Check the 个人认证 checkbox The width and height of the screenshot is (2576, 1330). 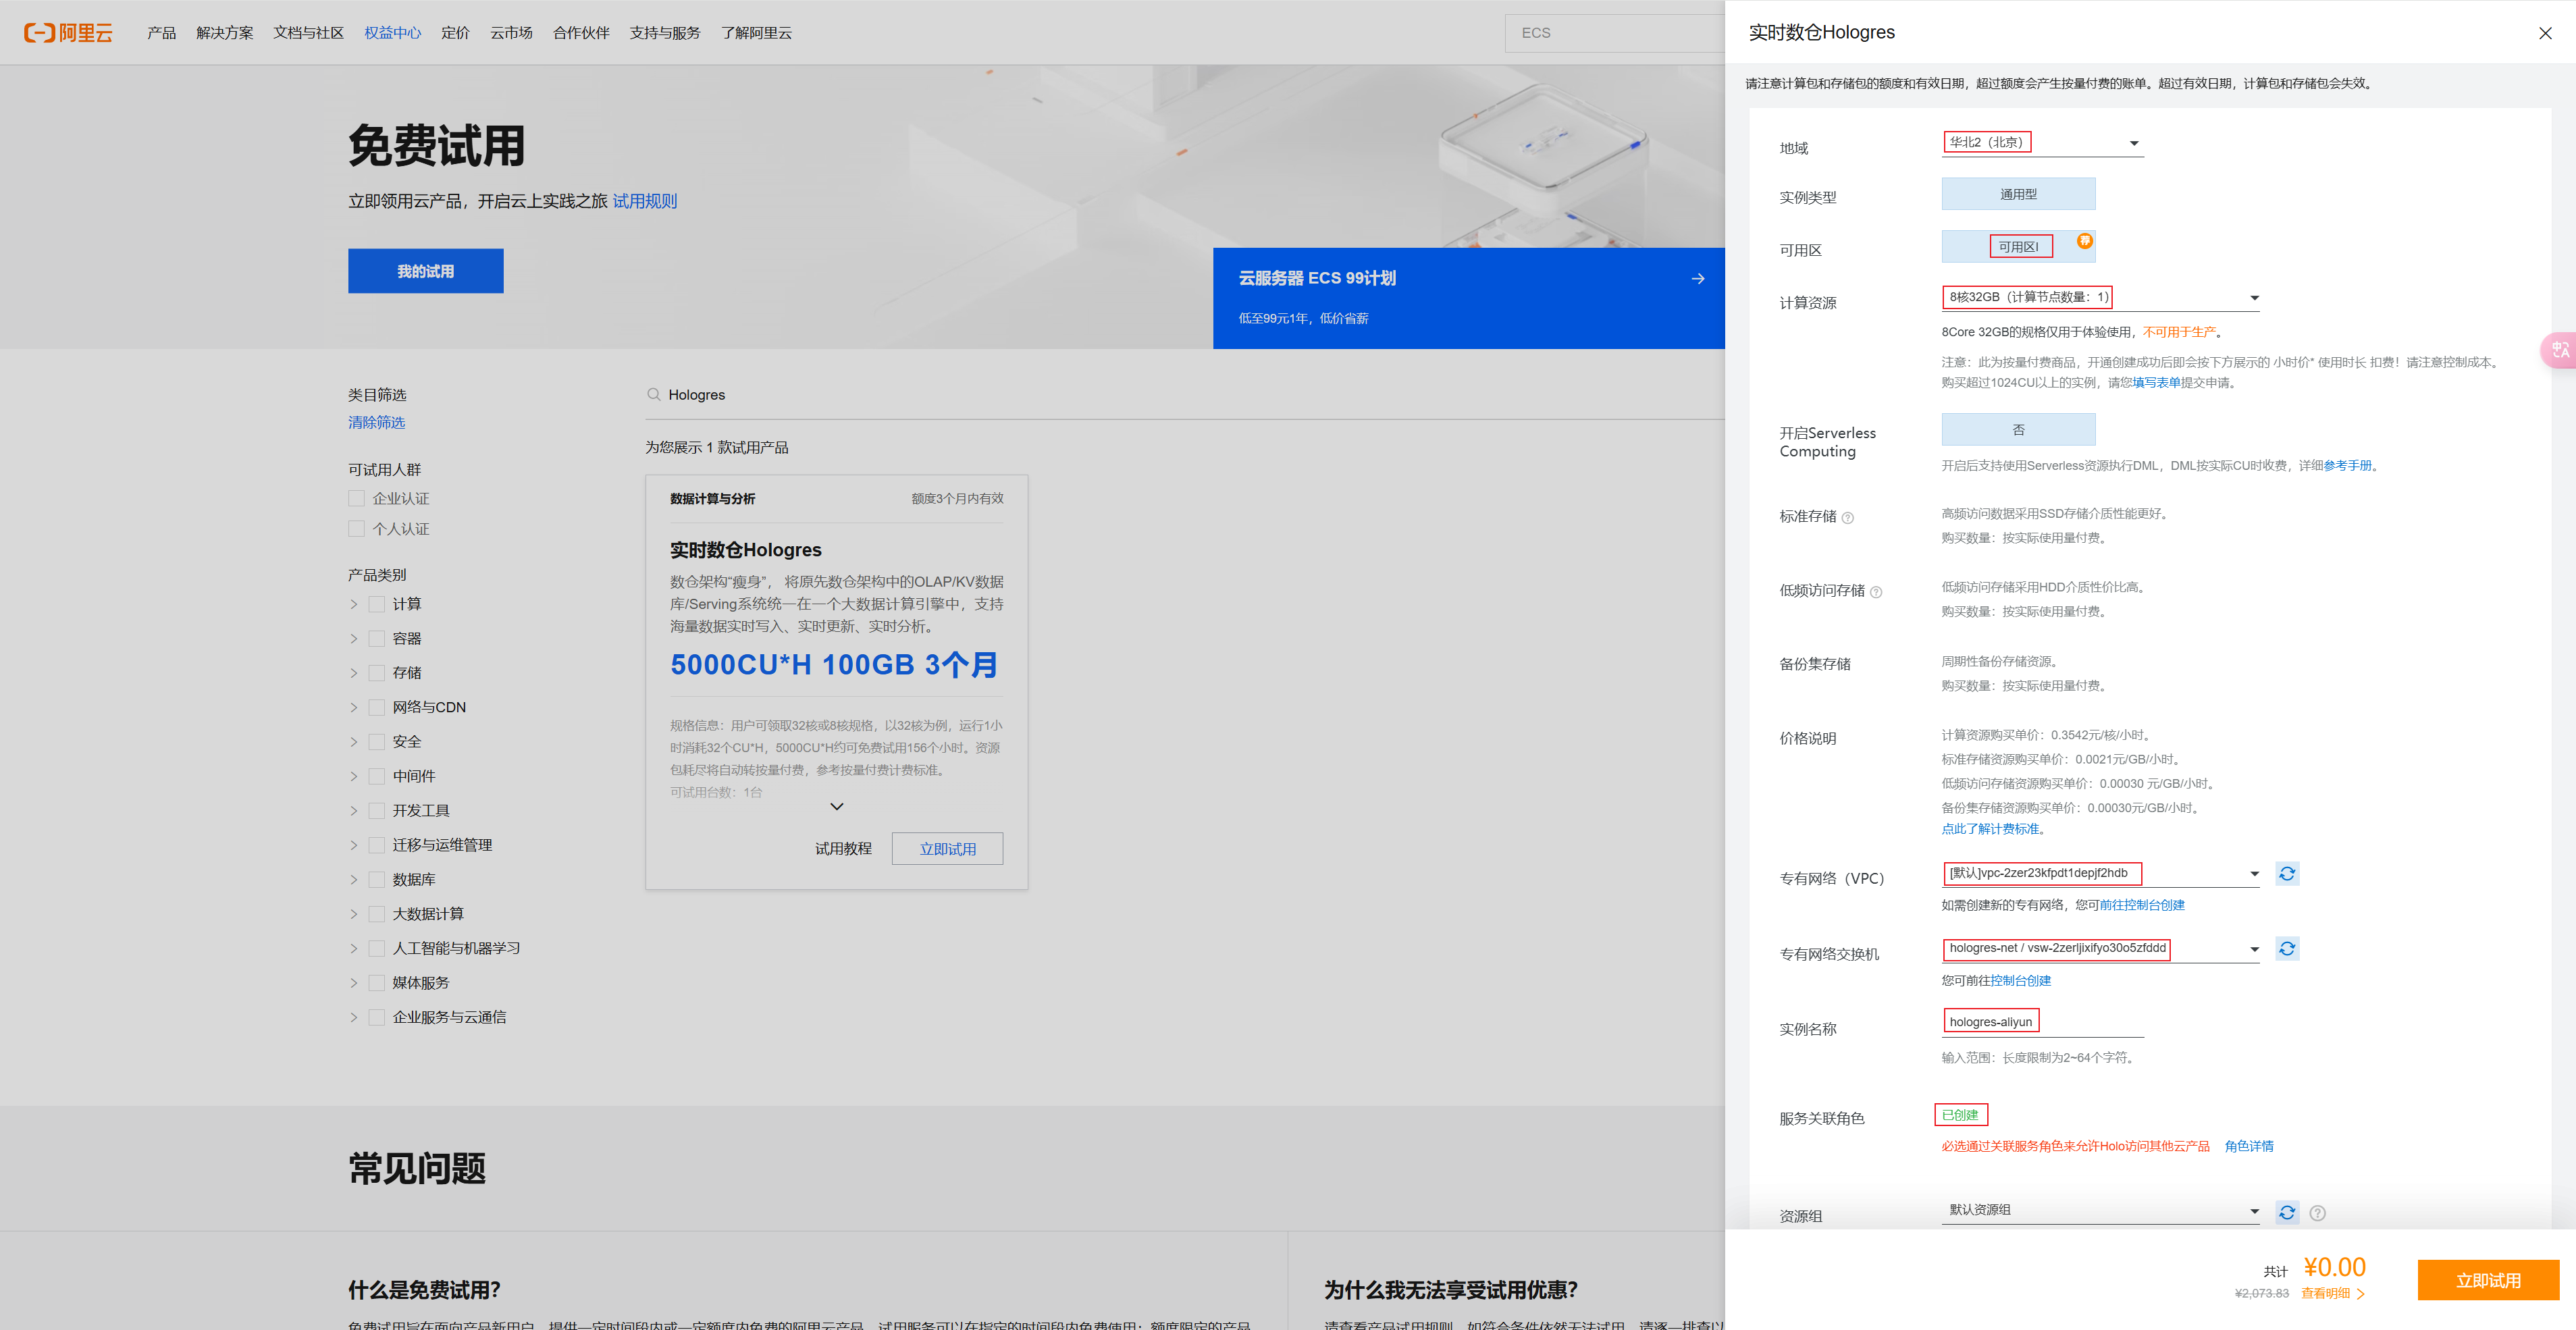coord(356,529)
